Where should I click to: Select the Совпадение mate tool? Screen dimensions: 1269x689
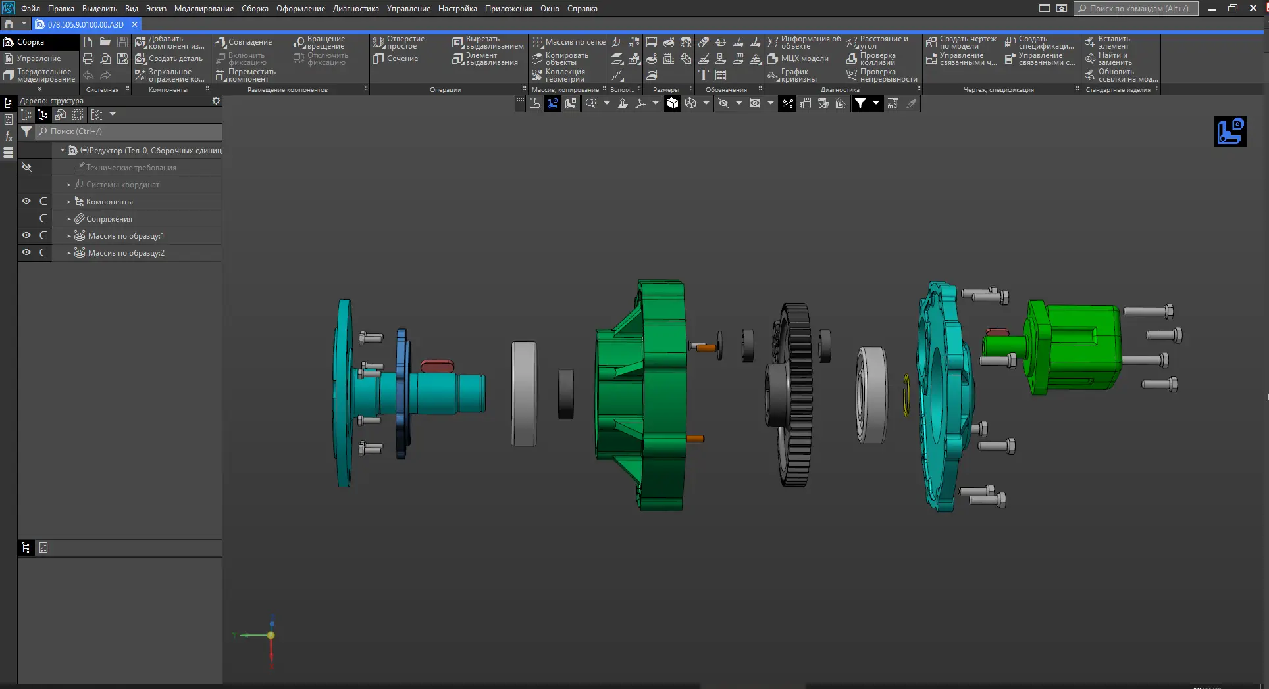coord(244,42)
